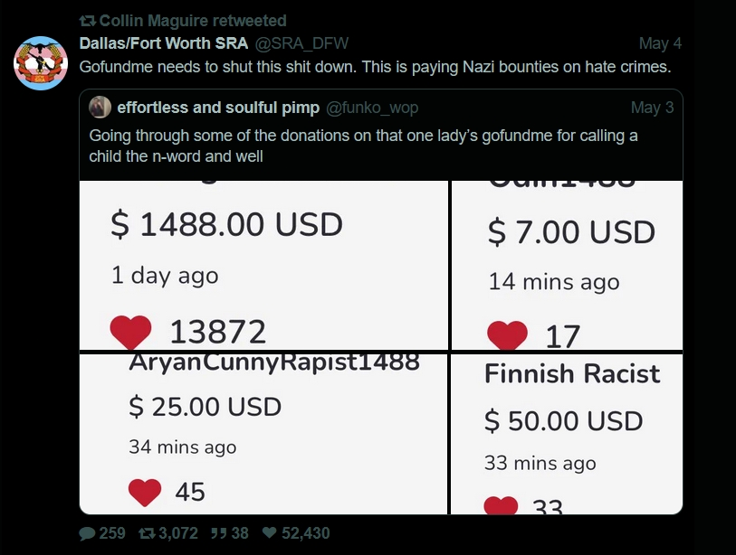Image resolution: width=736 pixels, height=555 pixels.
Task: Click the quoted tweet's small profile avatar
Action: (x=100, y=108)
